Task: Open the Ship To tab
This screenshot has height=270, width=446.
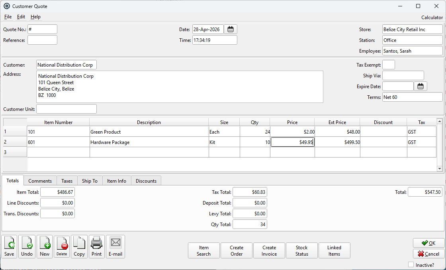Action: (x=90, y=181)
